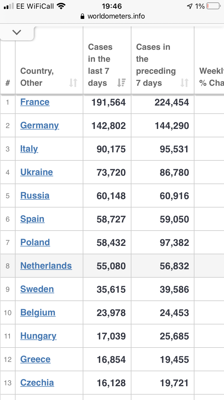Tap the battery icon in status bar
This screenshot has height=400, width=224.
click(213, 6)
